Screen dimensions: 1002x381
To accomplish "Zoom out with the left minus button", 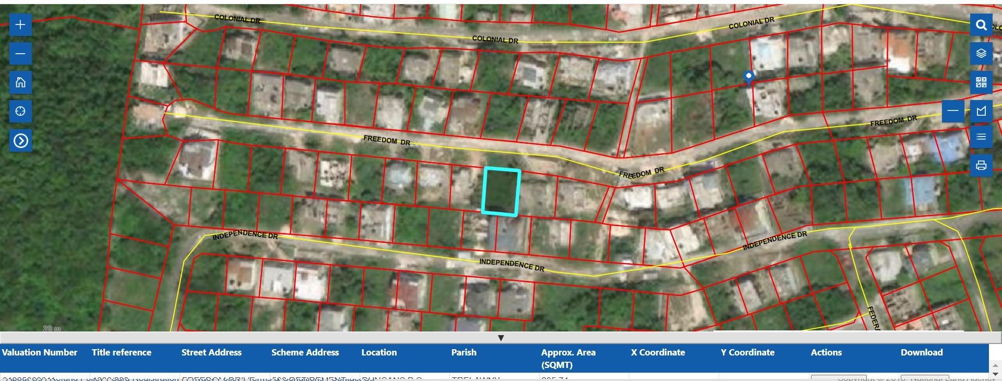I will tap(20, 54).
